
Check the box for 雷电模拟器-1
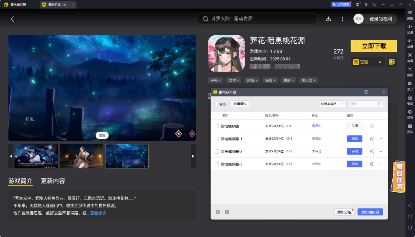[x=217, y=139]
